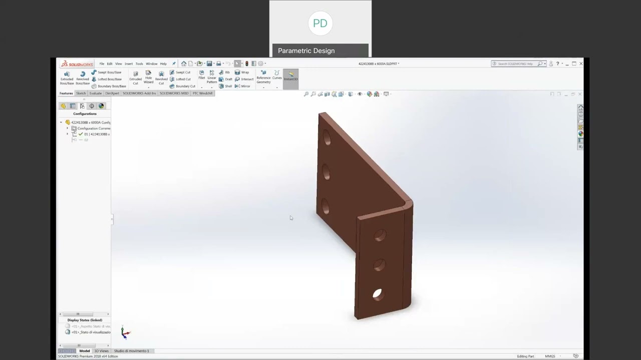Screen dimensions: 641x360
Task: Select the Extruded Cut tool
Action: pyautogui.click(x=135, y=77)
